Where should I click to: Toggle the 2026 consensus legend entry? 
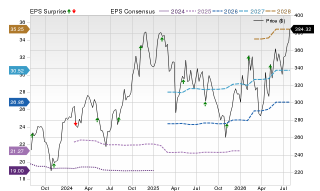coord(225,11)
